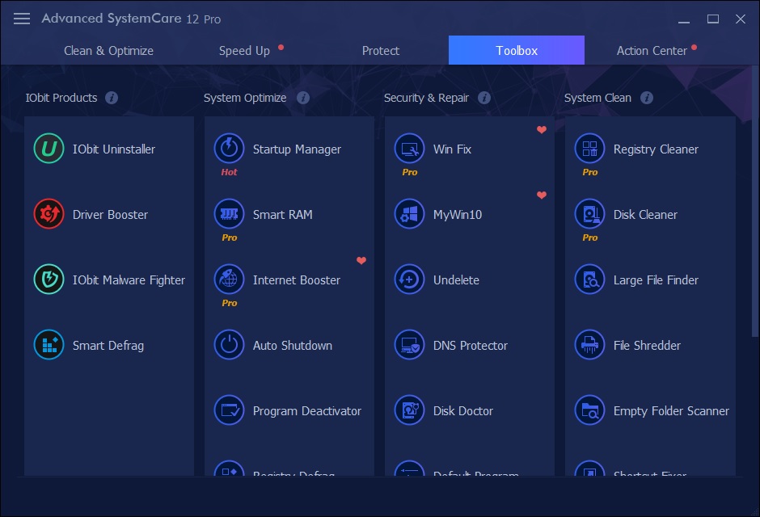760x517 pixels.
Task: Switch to Speed Up tab
Action: coord(244,50)
